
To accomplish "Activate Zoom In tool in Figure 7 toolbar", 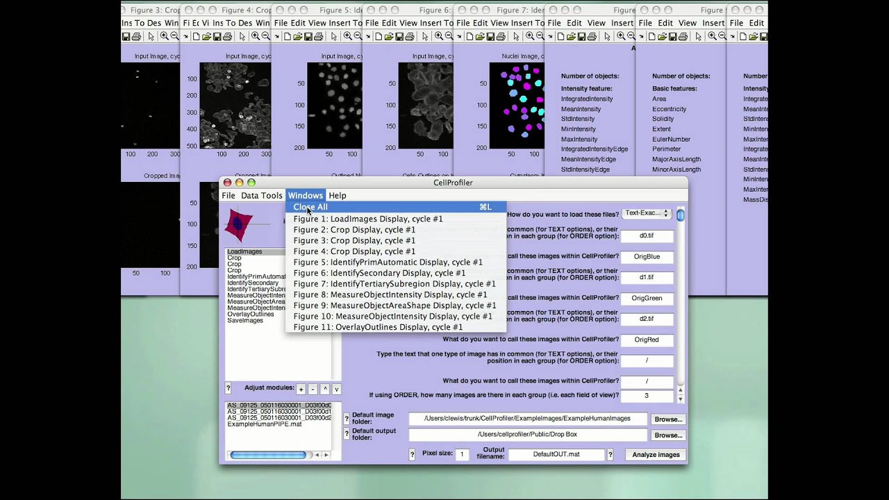I will pyautogui.click(x=529, y=36).
